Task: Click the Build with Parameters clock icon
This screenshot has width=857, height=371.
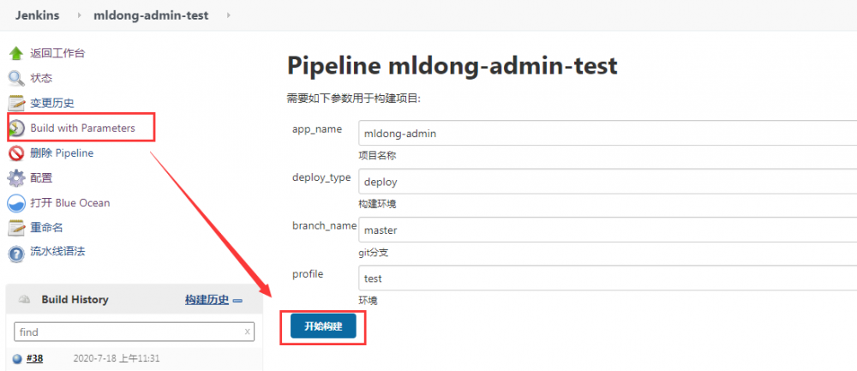Action: [x=16, y=129]
